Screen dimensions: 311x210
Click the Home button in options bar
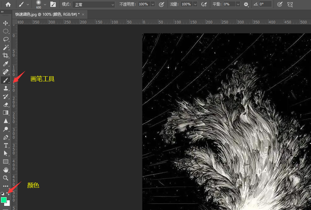pyautogui.click(x=8, y=4)
